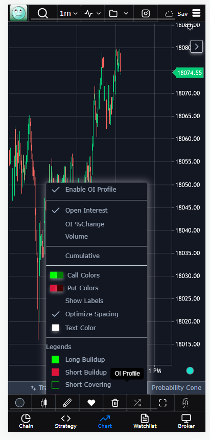Select Short Buildup legend label
This screenshot has width=210, height=440.
tap(86, 373)
